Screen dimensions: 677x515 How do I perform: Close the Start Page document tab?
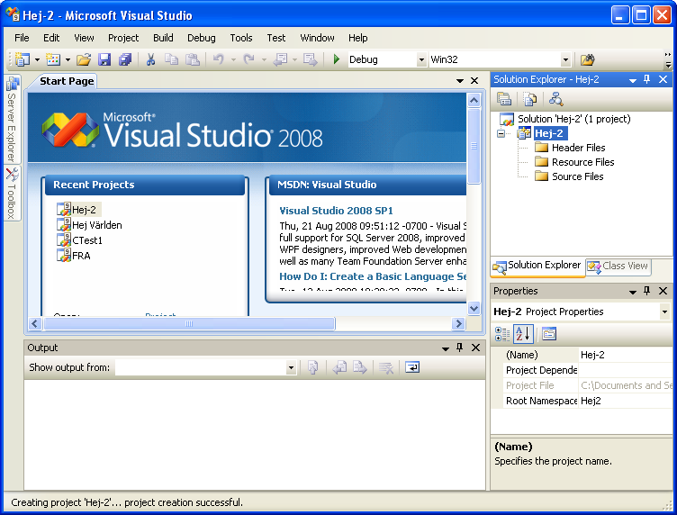click(474, 81)
